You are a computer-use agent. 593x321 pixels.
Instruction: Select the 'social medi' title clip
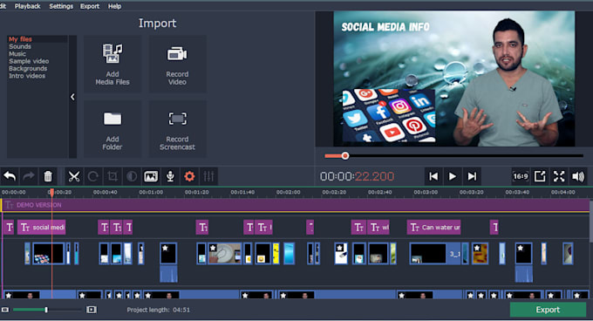pyautogui.click(x=42, y=228)
